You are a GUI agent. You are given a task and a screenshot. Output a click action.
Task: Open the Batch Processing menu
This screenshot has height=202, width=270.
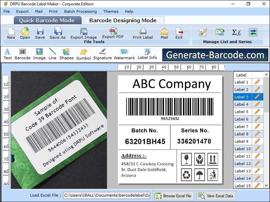pos(80,11)
